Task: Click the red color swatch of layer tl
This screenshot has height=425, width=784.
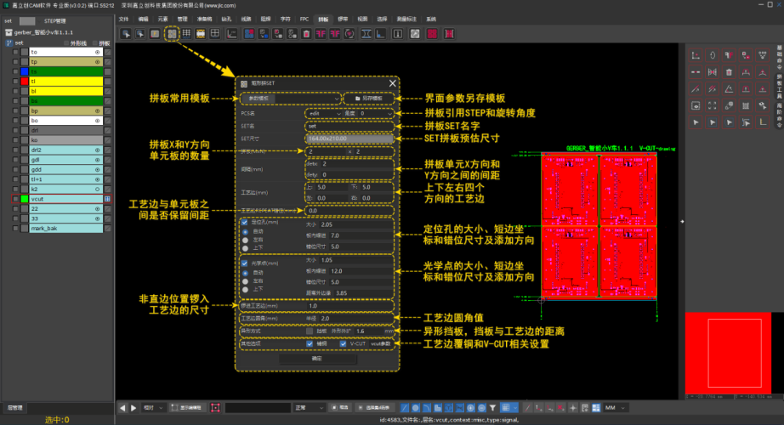Action: tap(25, 82)
